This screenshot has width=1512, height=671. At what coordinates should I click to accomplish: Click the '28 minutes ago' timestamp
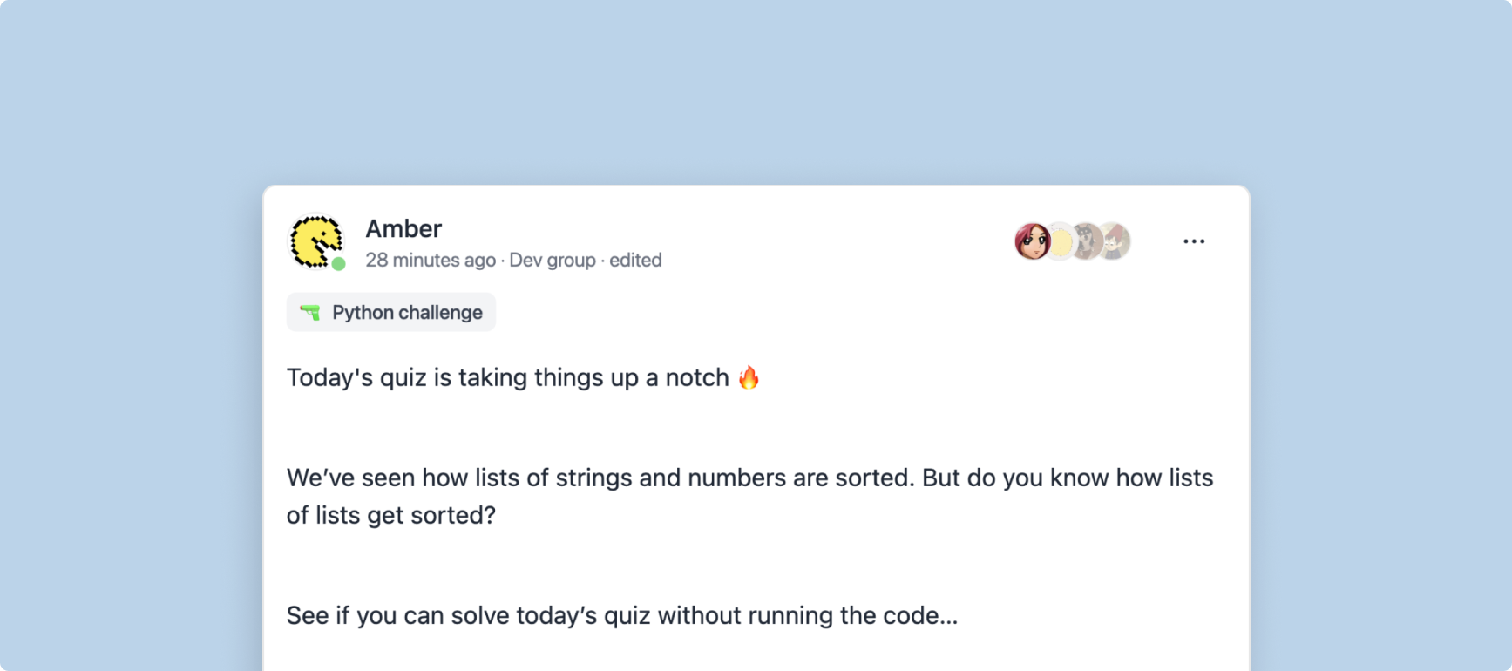[x=431, y=260]
